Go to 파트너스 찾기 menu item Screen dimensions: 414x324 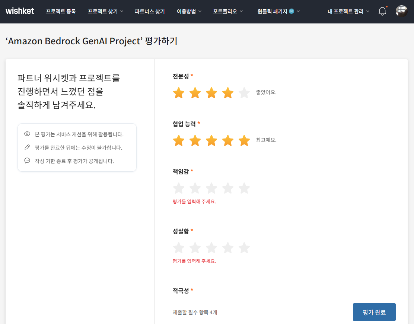tap(150, 12)
